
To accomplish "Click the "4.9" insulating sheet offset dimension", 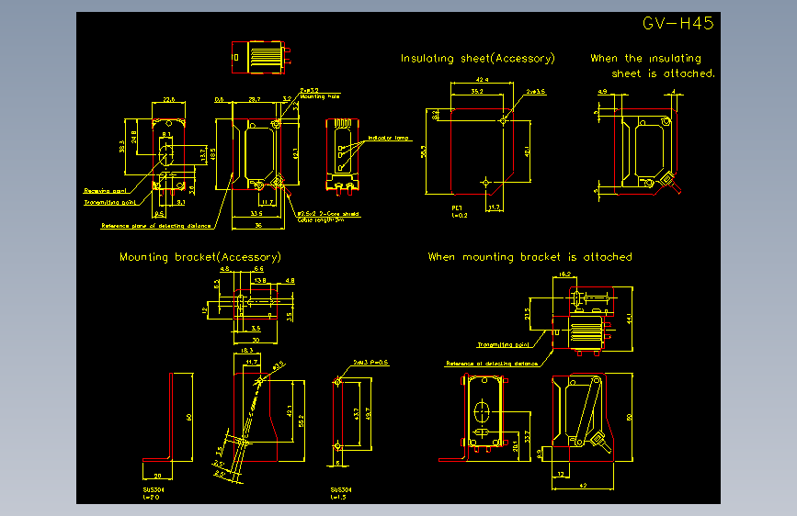I will [602, 92].
